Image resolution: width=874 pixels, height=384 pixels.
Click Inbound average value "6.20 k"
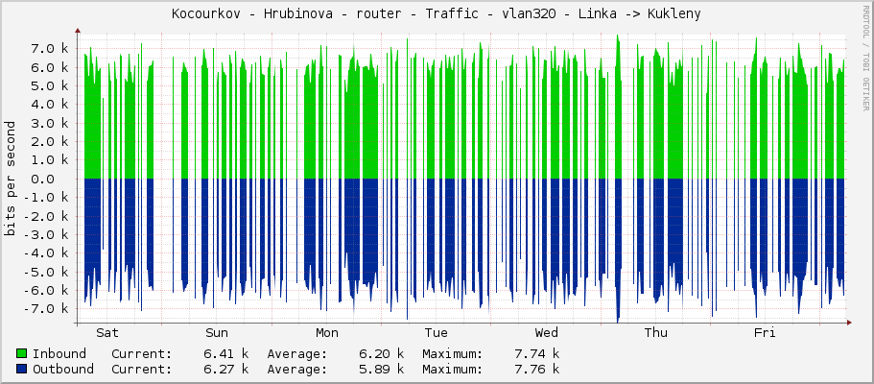pos(381,353)
